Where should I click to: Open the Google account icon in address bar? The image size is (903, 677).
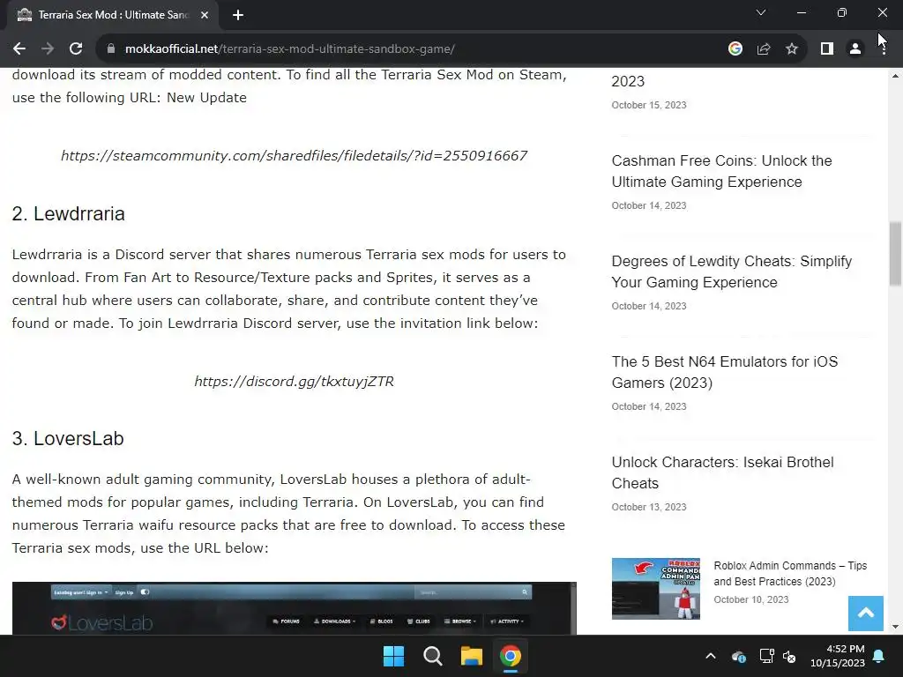point(735,49)
